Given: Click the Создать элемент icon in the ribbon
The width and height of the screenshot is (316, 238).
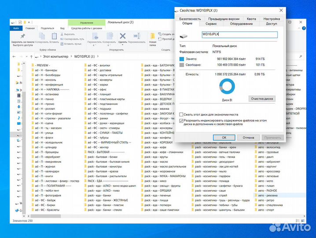Looking at the screenshot, I should coord(160,34).
